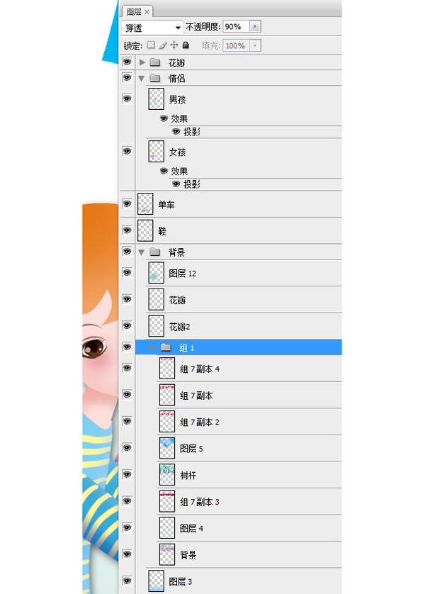Click lock all padlock icon
This screenshot has width=425, height=594.
coord(186,45)
